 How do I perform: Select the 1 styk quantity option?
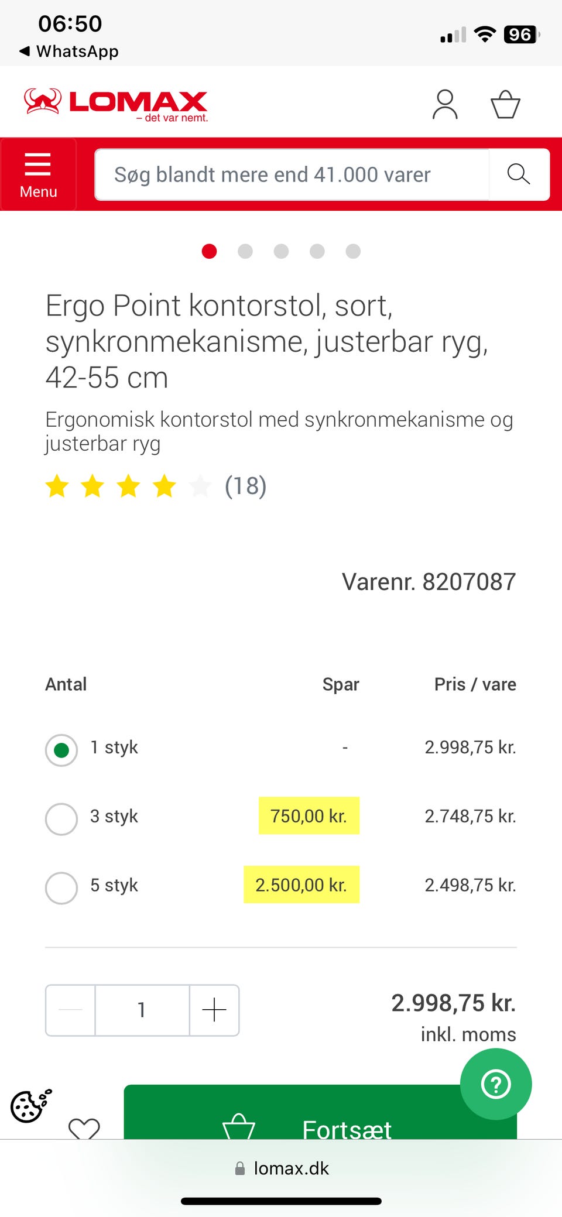click(x=61, y=750)
